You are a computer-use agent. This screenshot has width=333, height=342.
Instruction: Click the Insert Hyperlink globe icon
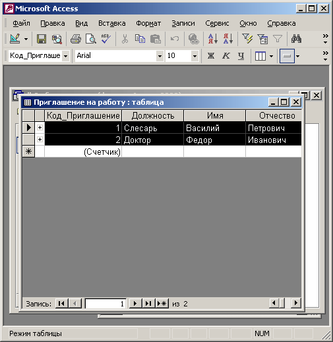(194, 39)
